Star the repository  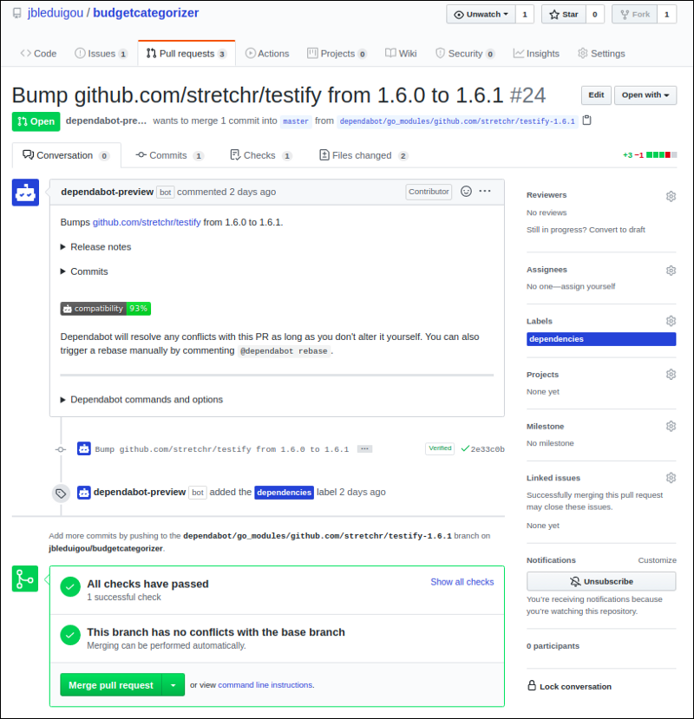tap(564, 15)
